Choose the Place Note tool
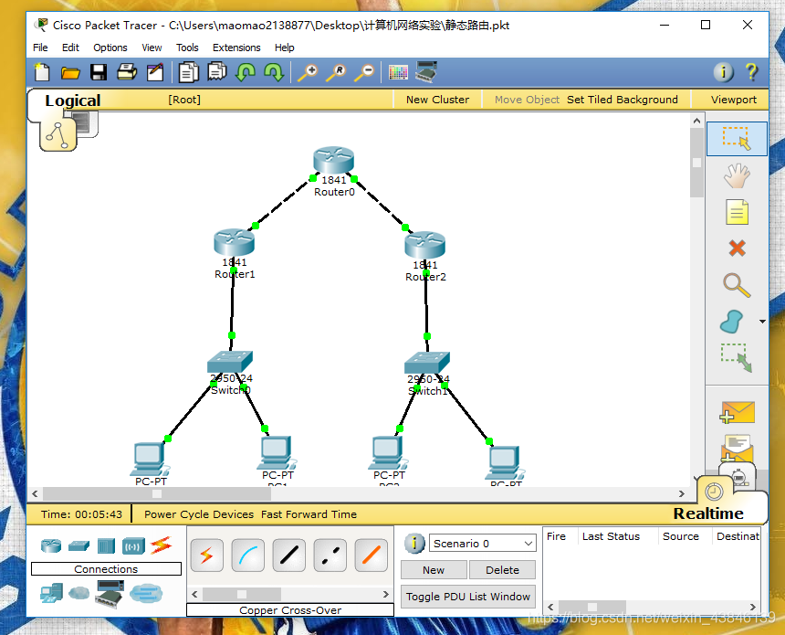Image resolution: width=785 pixels, height=635 pixels. [x=737, y=212]
